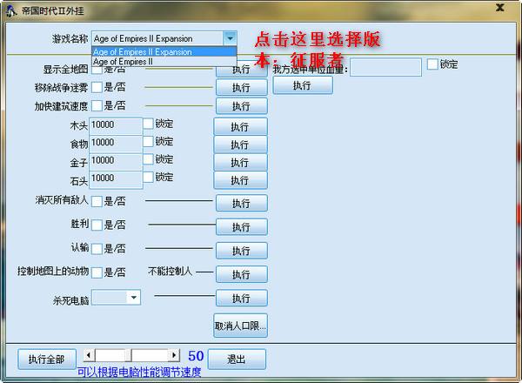Viewport: 522px width, 383px height.
Task: Click the 我方选中单位血量 input field
Action: [x=385, y=67]
